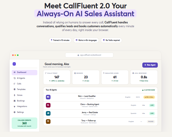The width and height of the screenshot is (172, 137).
Task: Click the ON A CALL status badge
Action: tap(149, 97)
